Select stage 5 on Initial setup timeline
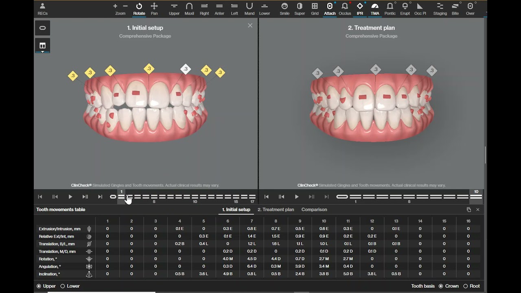This screenshot has height=293, width=521. pyautogui.click(x=154, y=197)
